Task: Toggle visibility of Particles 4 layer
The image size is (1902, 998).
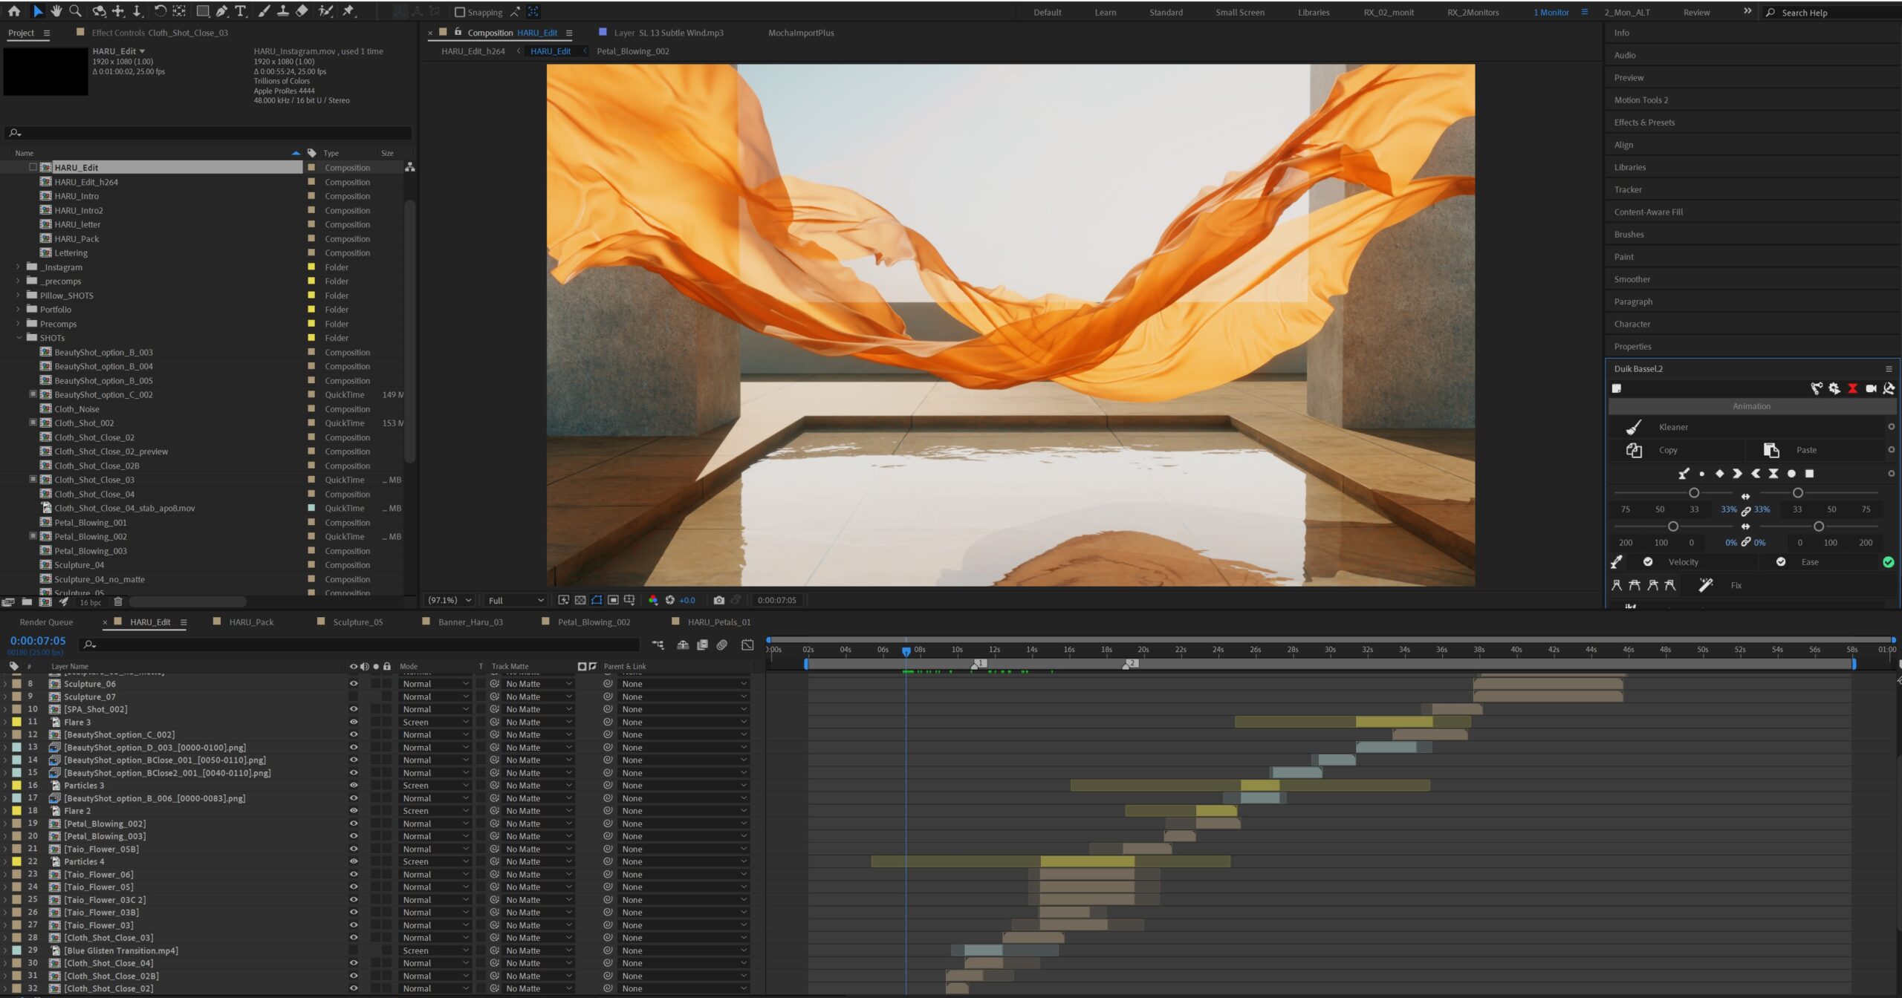Action: (354, 861)
